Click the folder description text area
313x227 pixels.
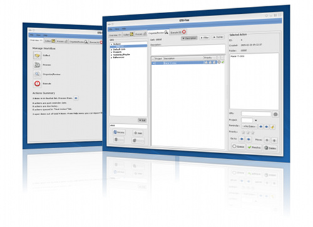188,49
